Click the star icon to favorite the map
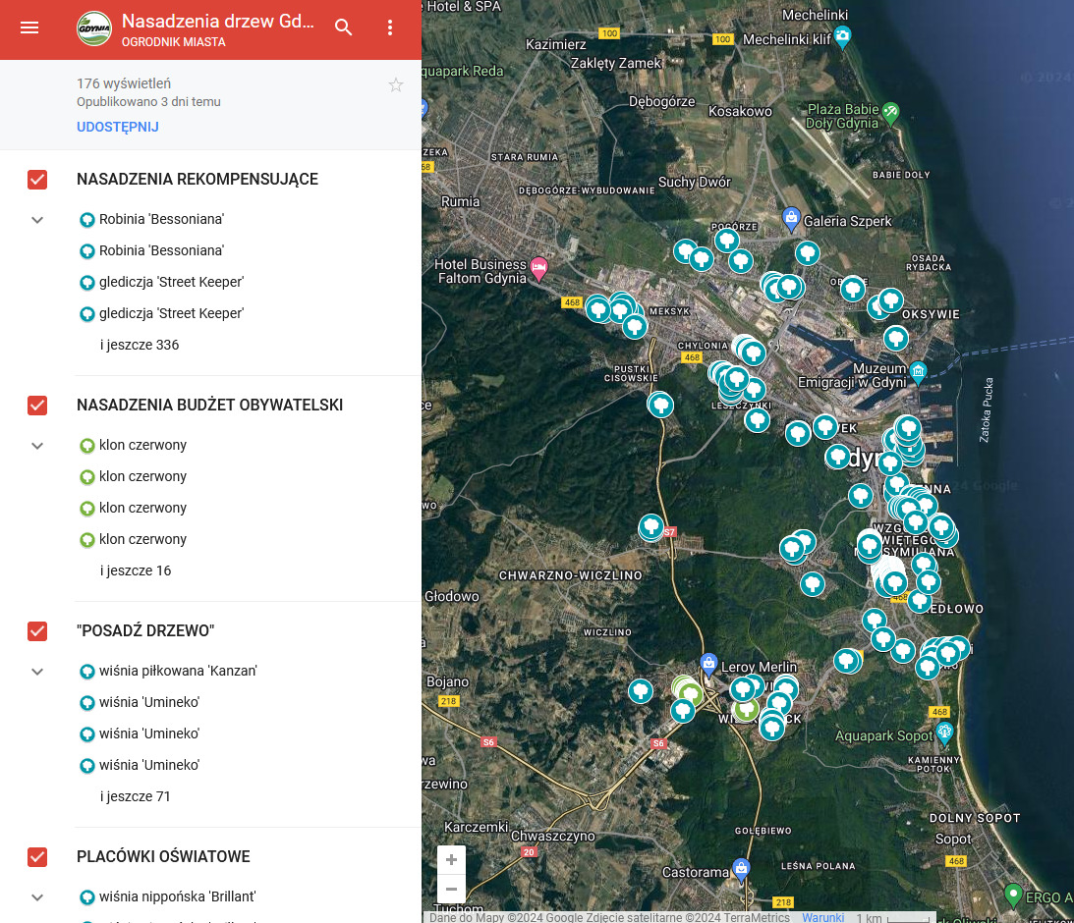This screenshot has height=923, width=1074. pyautogui.click(x=396, y=84)
